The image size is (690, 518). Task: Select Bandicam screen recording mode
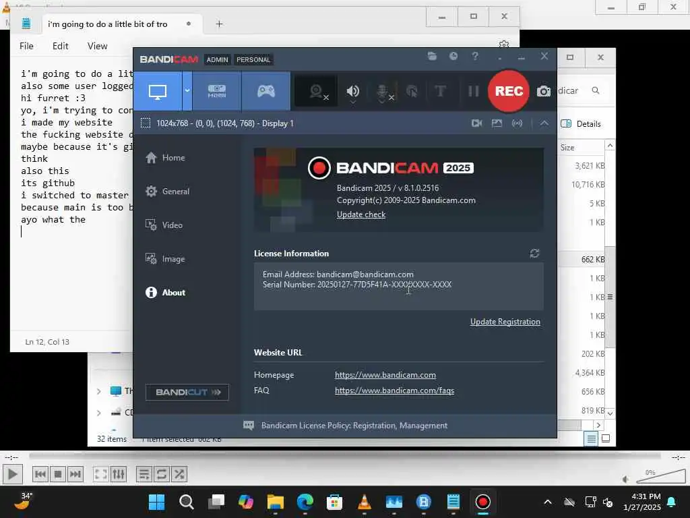tap(158, 91)
